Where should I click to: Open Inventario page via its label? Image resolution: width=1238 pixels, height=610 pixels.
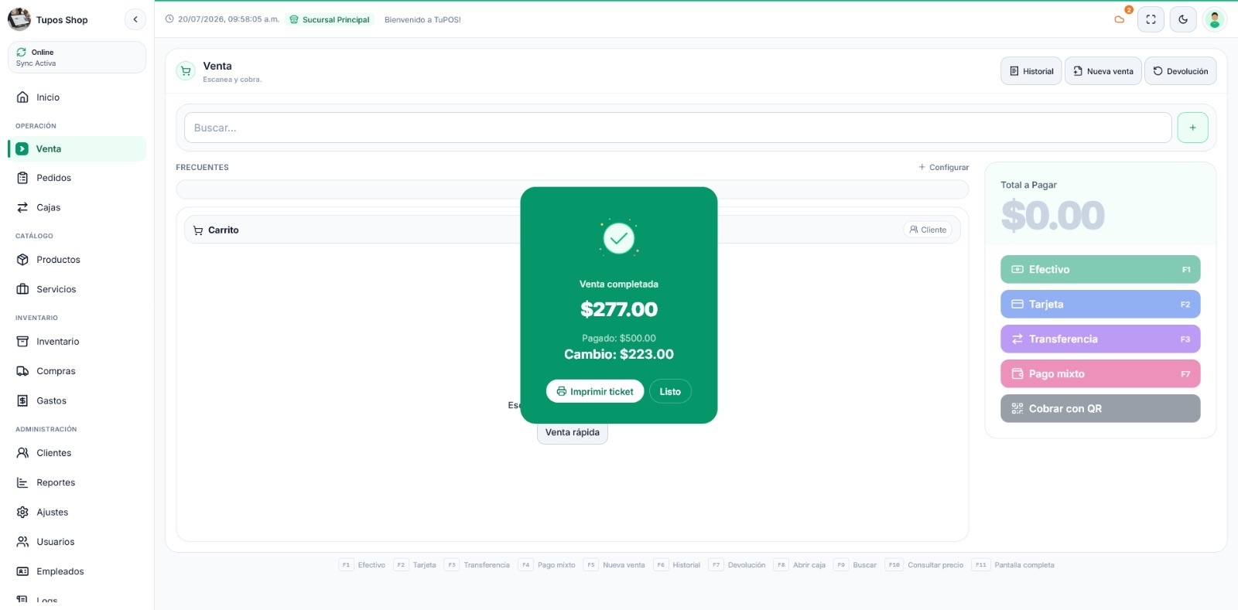click(58, 342)
